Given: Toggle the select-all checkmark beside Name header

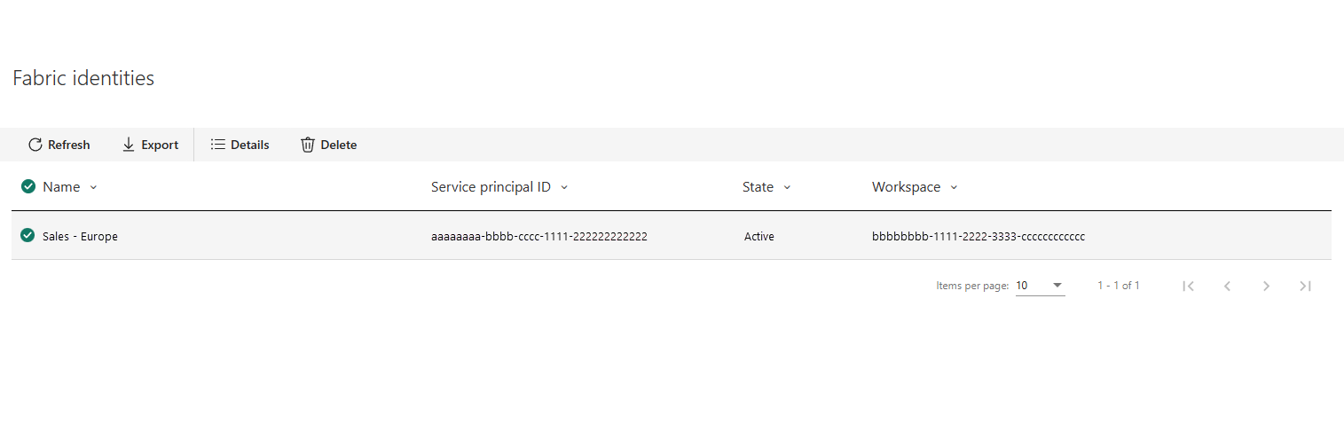Looking at the screenshot, I should click(x=28, y=186).
